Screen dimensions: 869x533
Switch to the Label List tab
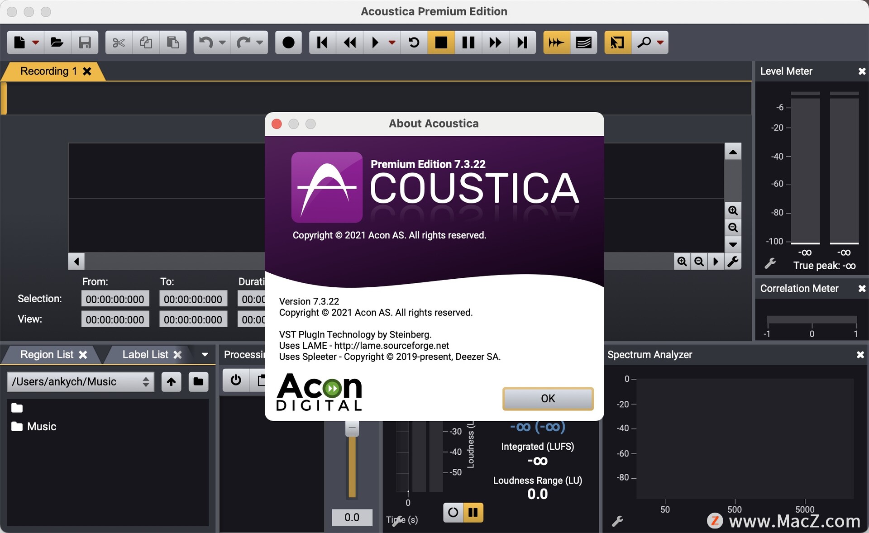(x=145, y=355)
